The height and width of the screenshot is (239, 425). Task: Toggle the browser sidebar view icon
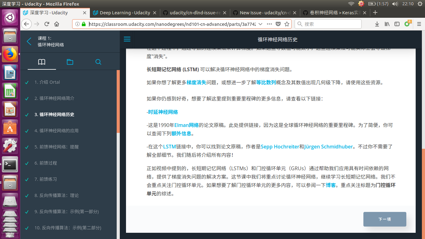tap(397, 24)
